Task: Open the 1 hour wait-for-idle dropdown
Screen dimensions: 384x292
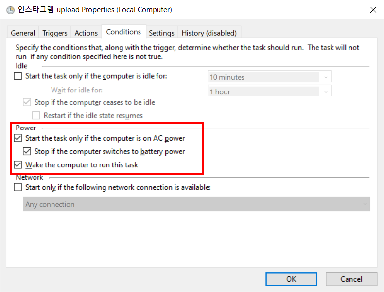Action: pyautogui.click(x=269, y=91)
